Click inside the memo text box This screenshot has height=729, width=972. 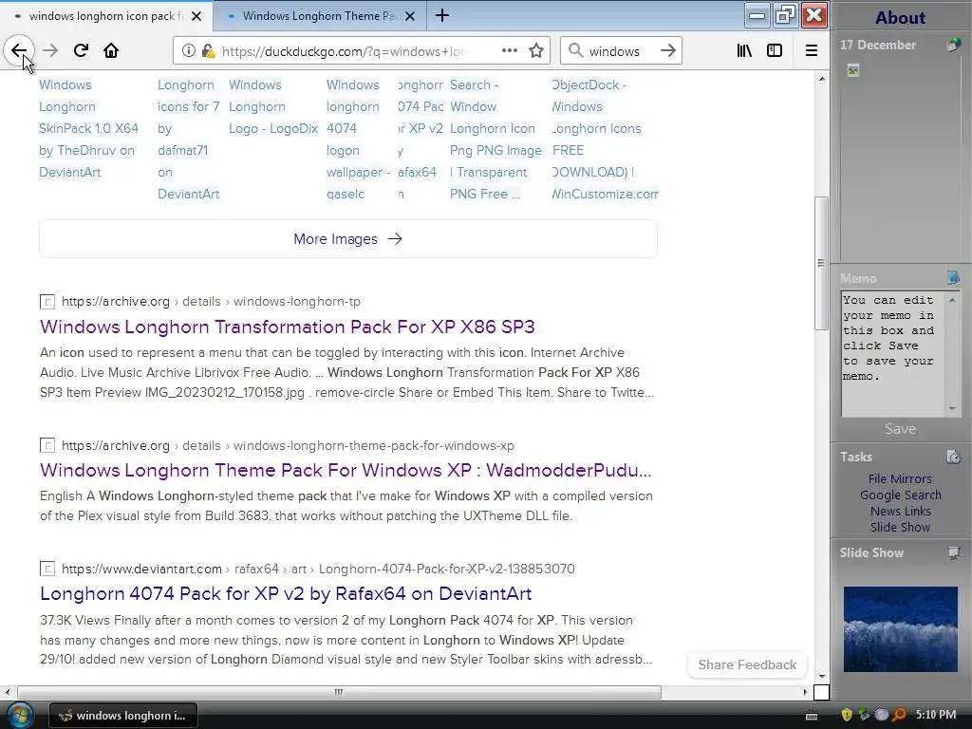tap(892, 353)
